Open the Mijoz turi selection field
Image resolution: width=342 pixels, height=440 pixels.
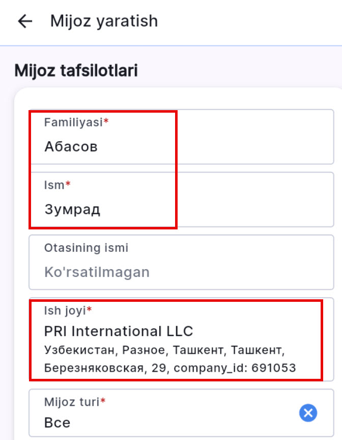click(x=153, y=414)
